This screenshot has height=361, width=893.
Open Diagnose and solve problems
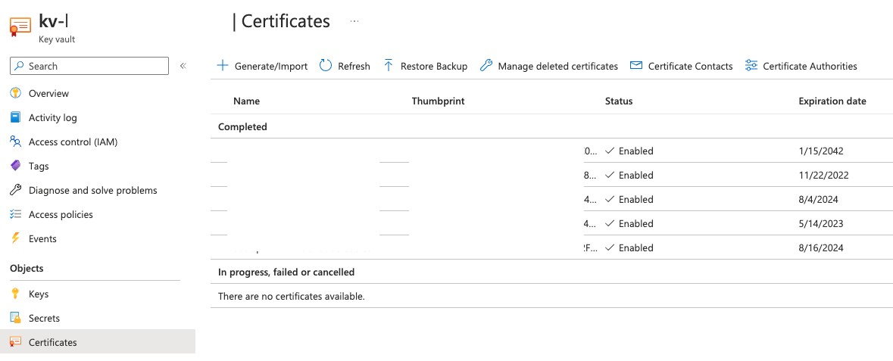(x=93, y=190)
